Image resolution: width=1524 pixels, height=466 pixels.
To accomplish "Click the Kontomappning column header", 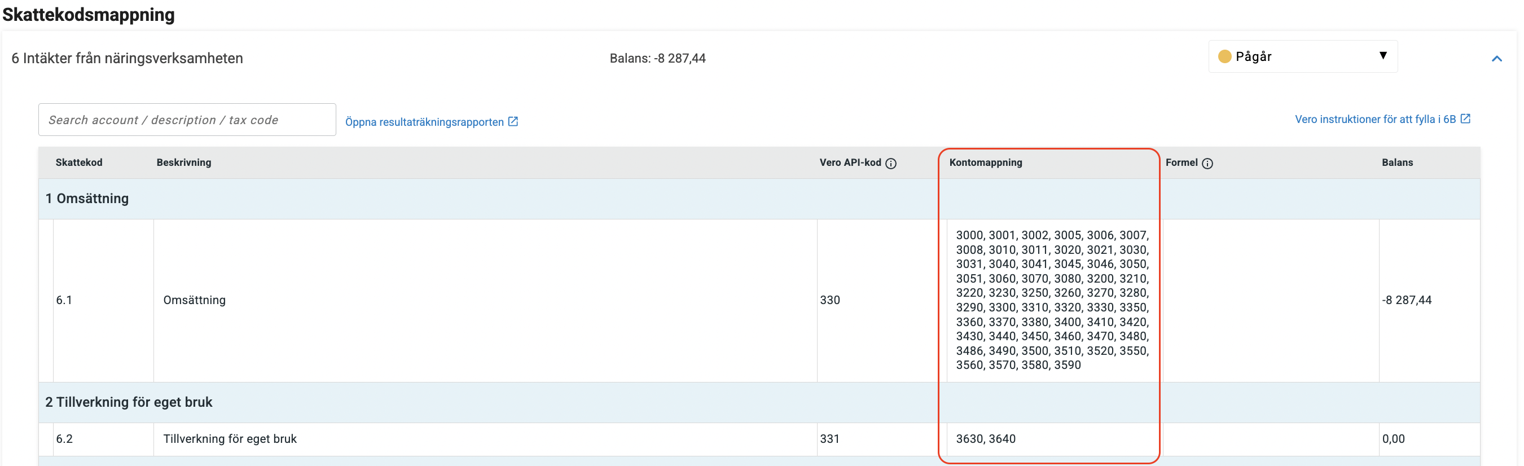I will pos(985,162).
